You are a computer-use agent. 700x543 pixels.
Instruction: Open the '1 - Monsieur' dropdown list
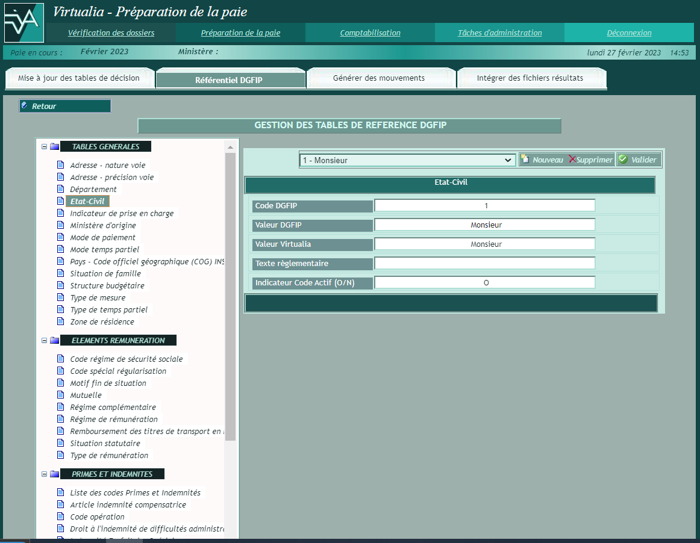click(407, 160)
